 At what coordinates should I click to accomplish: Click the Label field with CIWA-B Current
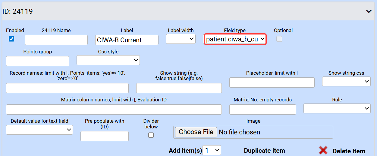coord(127,40)
